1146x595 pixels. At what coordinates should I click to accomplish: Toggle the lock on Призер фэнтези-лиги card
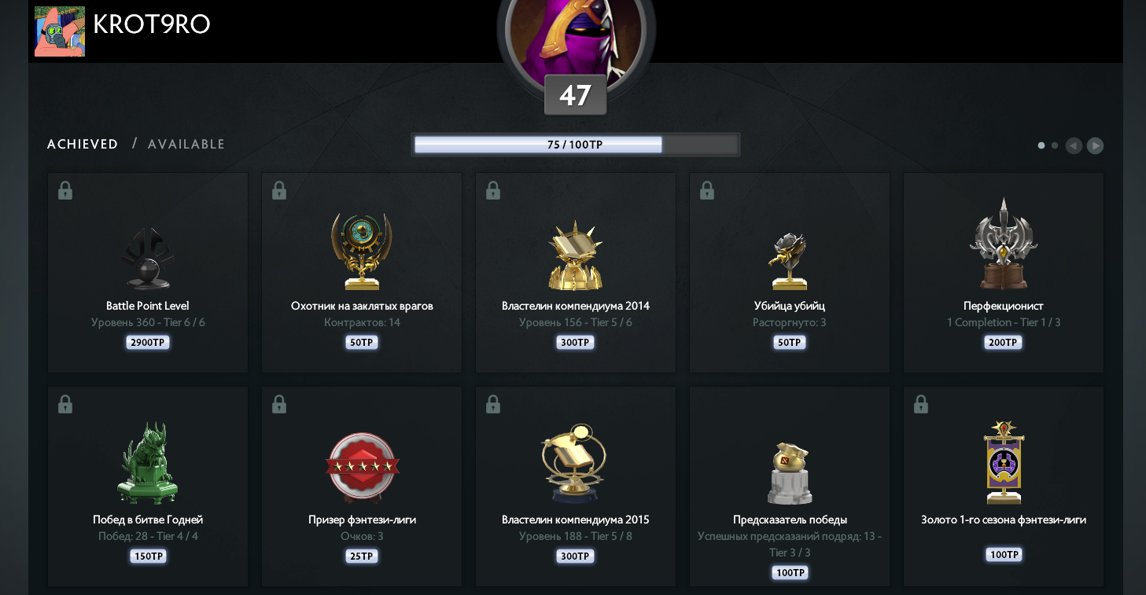[x=279, y=404]
